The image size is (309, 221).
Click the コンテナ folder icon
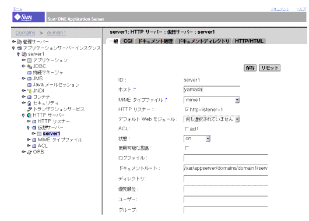29,97
